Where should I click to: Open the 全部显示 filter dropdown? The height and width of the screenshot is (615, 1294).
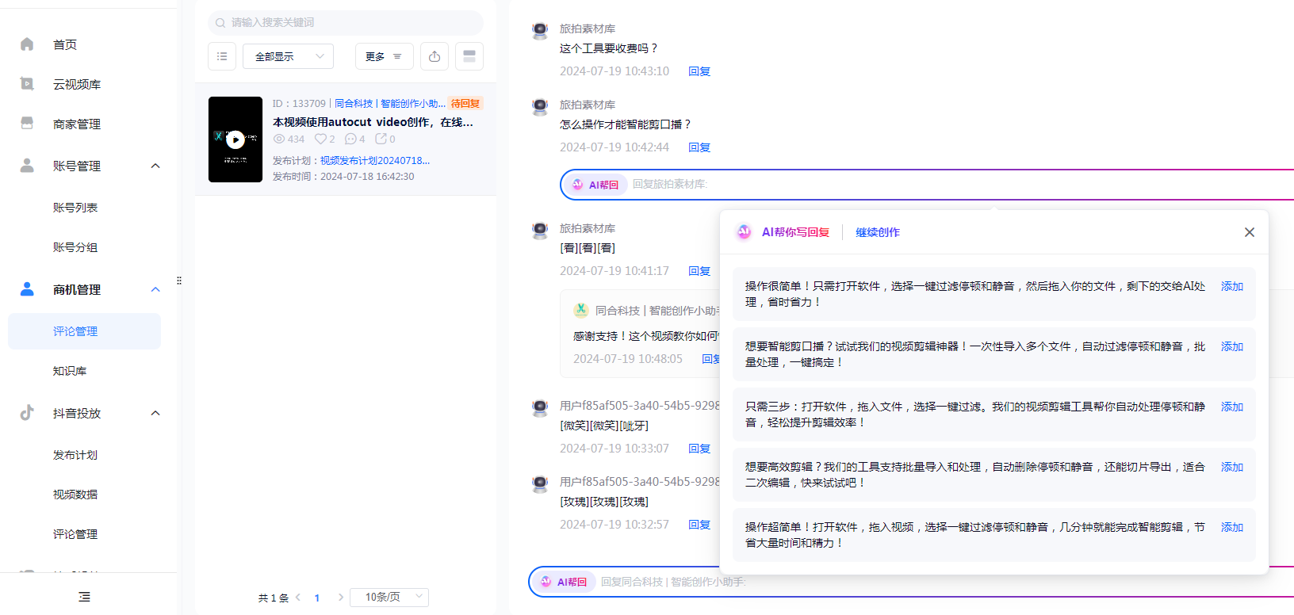(x=289, y=56)
